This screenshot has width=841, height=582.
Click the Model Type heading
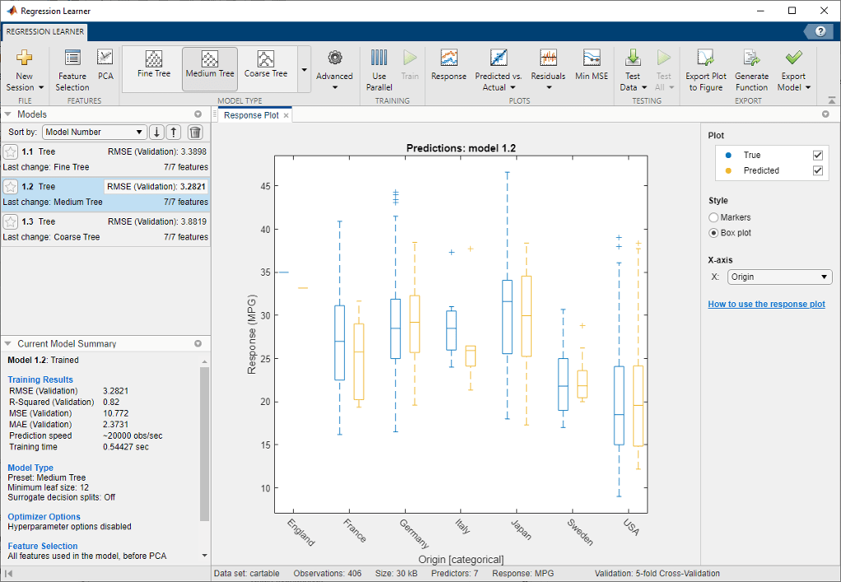[30, 468]
